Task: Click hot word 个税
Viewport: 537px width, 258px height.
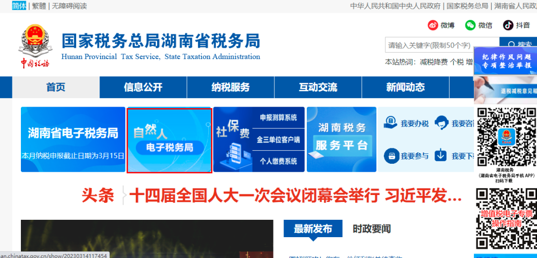Action: 456,62
